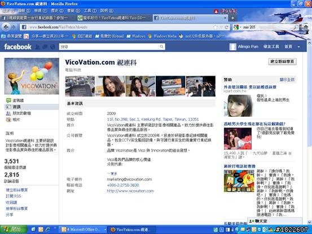Click the VicoVation balloon profile picture
Screen dimensions: 312x234
[x=32, y=76]
